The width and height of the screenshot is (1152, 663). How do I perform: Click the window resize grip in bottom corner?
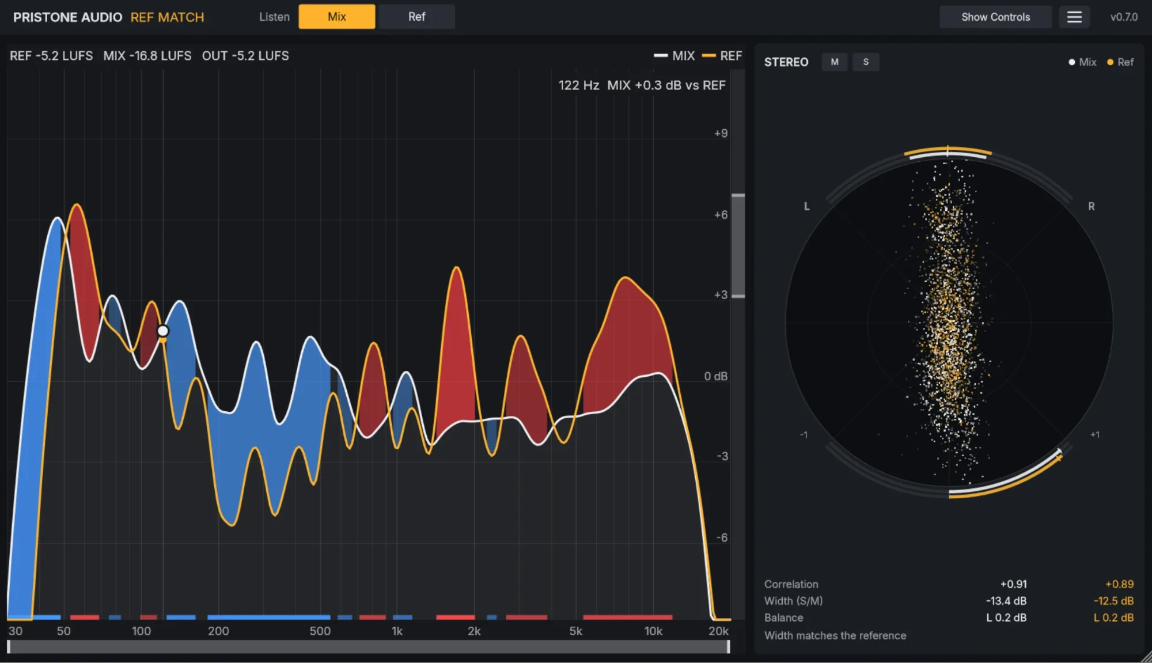point(1146,657)
